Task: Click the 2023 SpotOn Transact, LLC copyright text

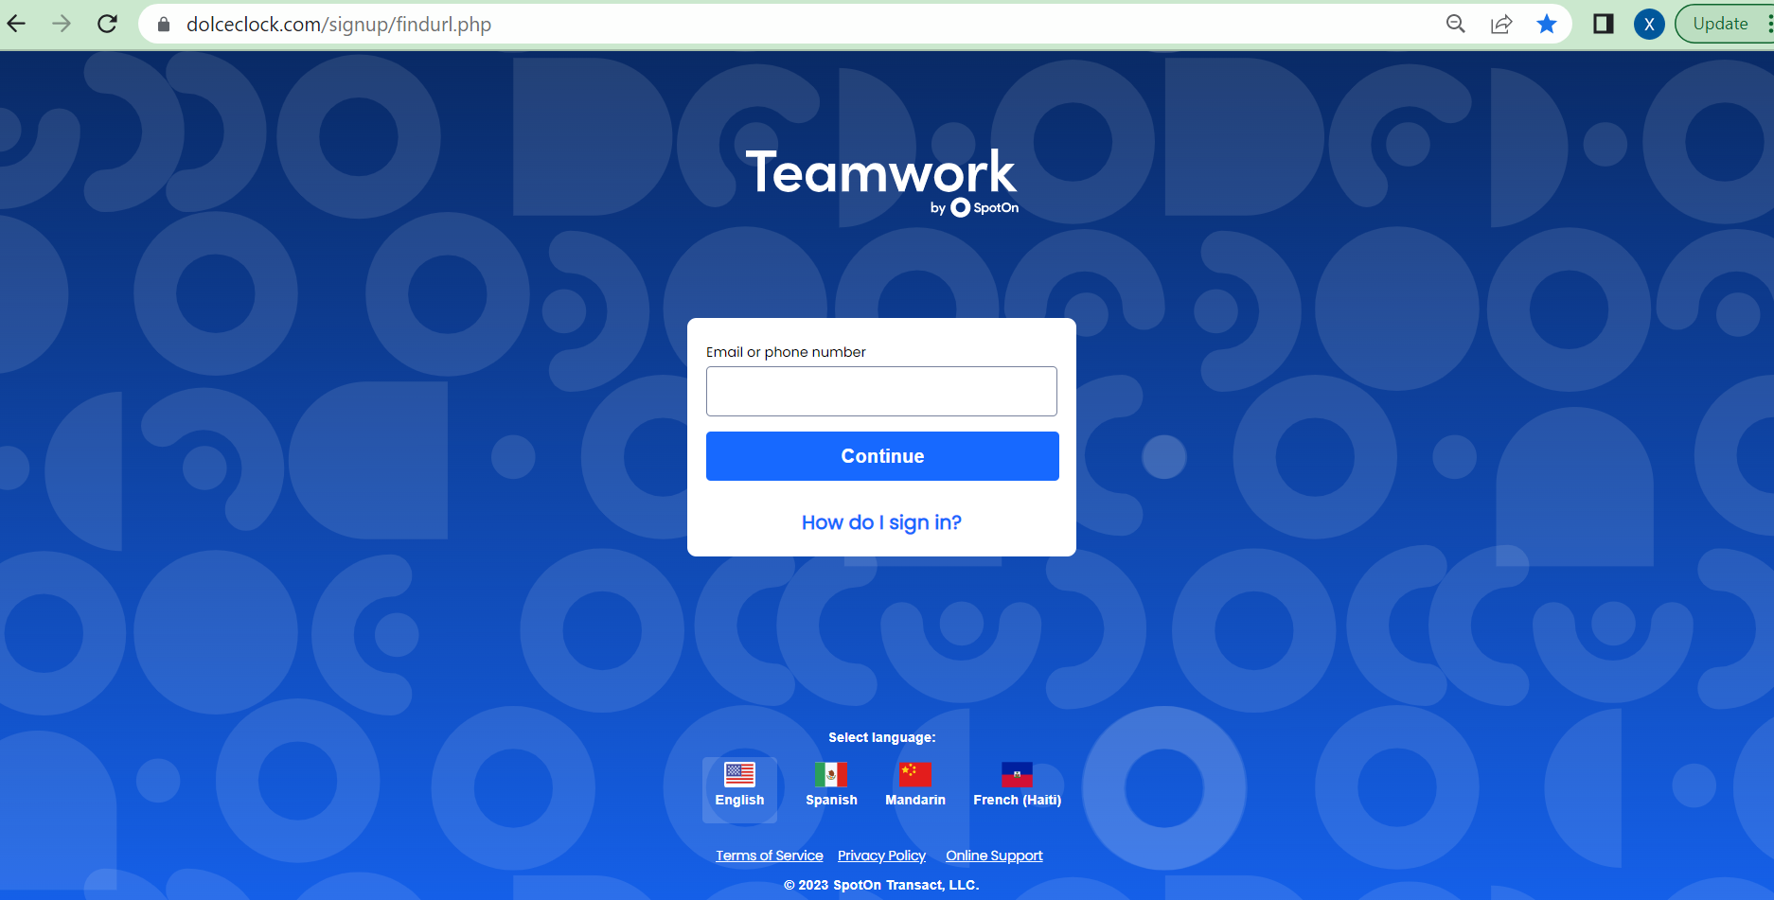Action: click(881, 885)
